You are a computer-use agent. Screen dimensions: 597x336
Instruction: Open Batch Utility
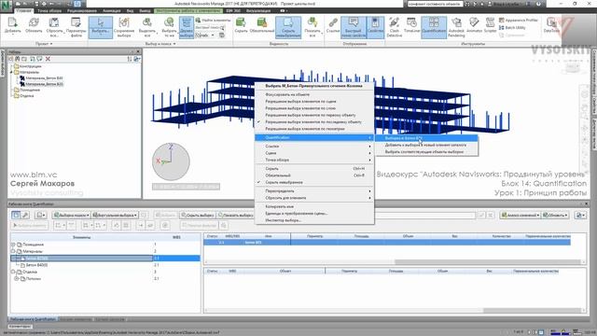[x=512, y=27]
